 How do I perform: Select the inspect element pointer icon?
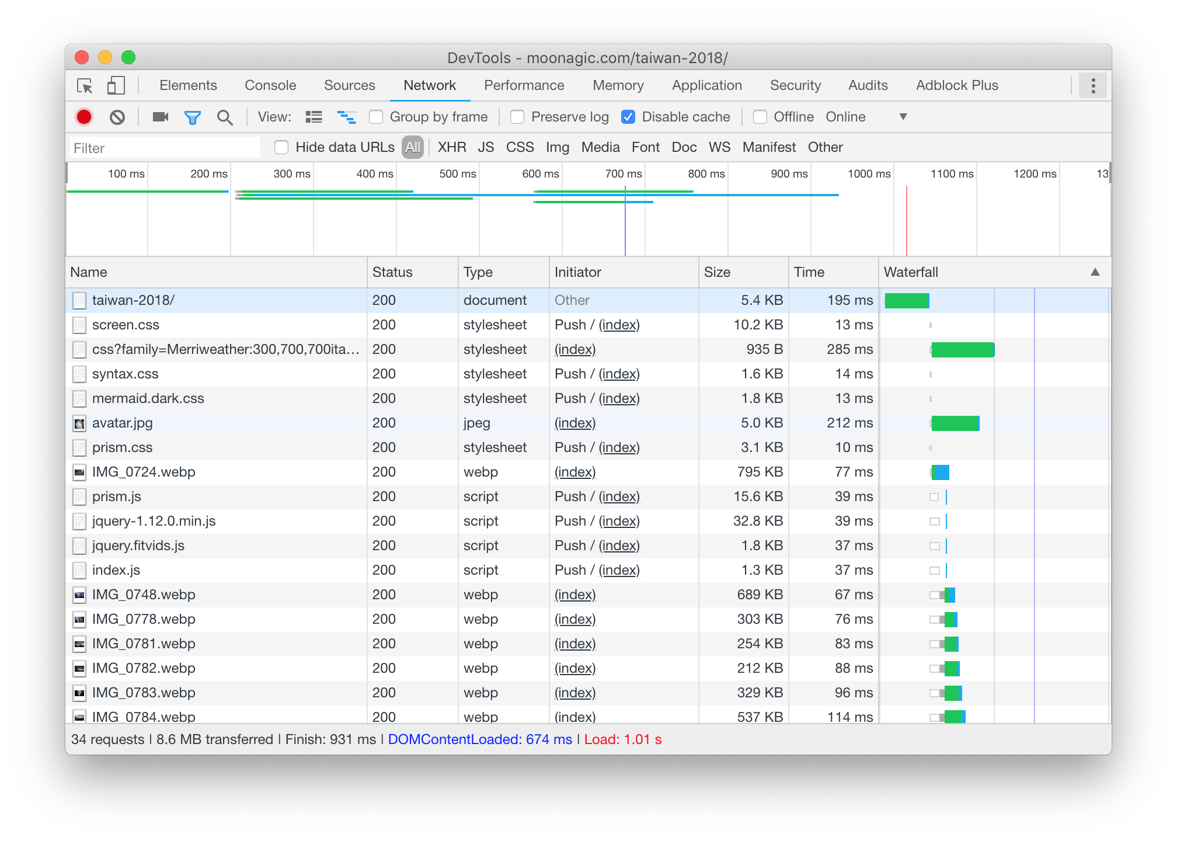85,86
